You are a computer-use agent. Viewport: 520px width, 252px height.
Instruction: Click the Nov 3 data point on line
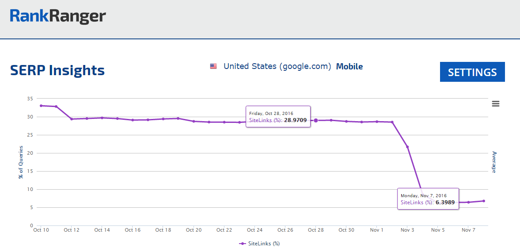click(407, 147)
